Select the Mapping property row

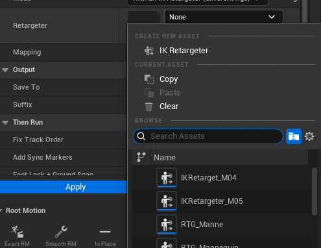[63, 52]
